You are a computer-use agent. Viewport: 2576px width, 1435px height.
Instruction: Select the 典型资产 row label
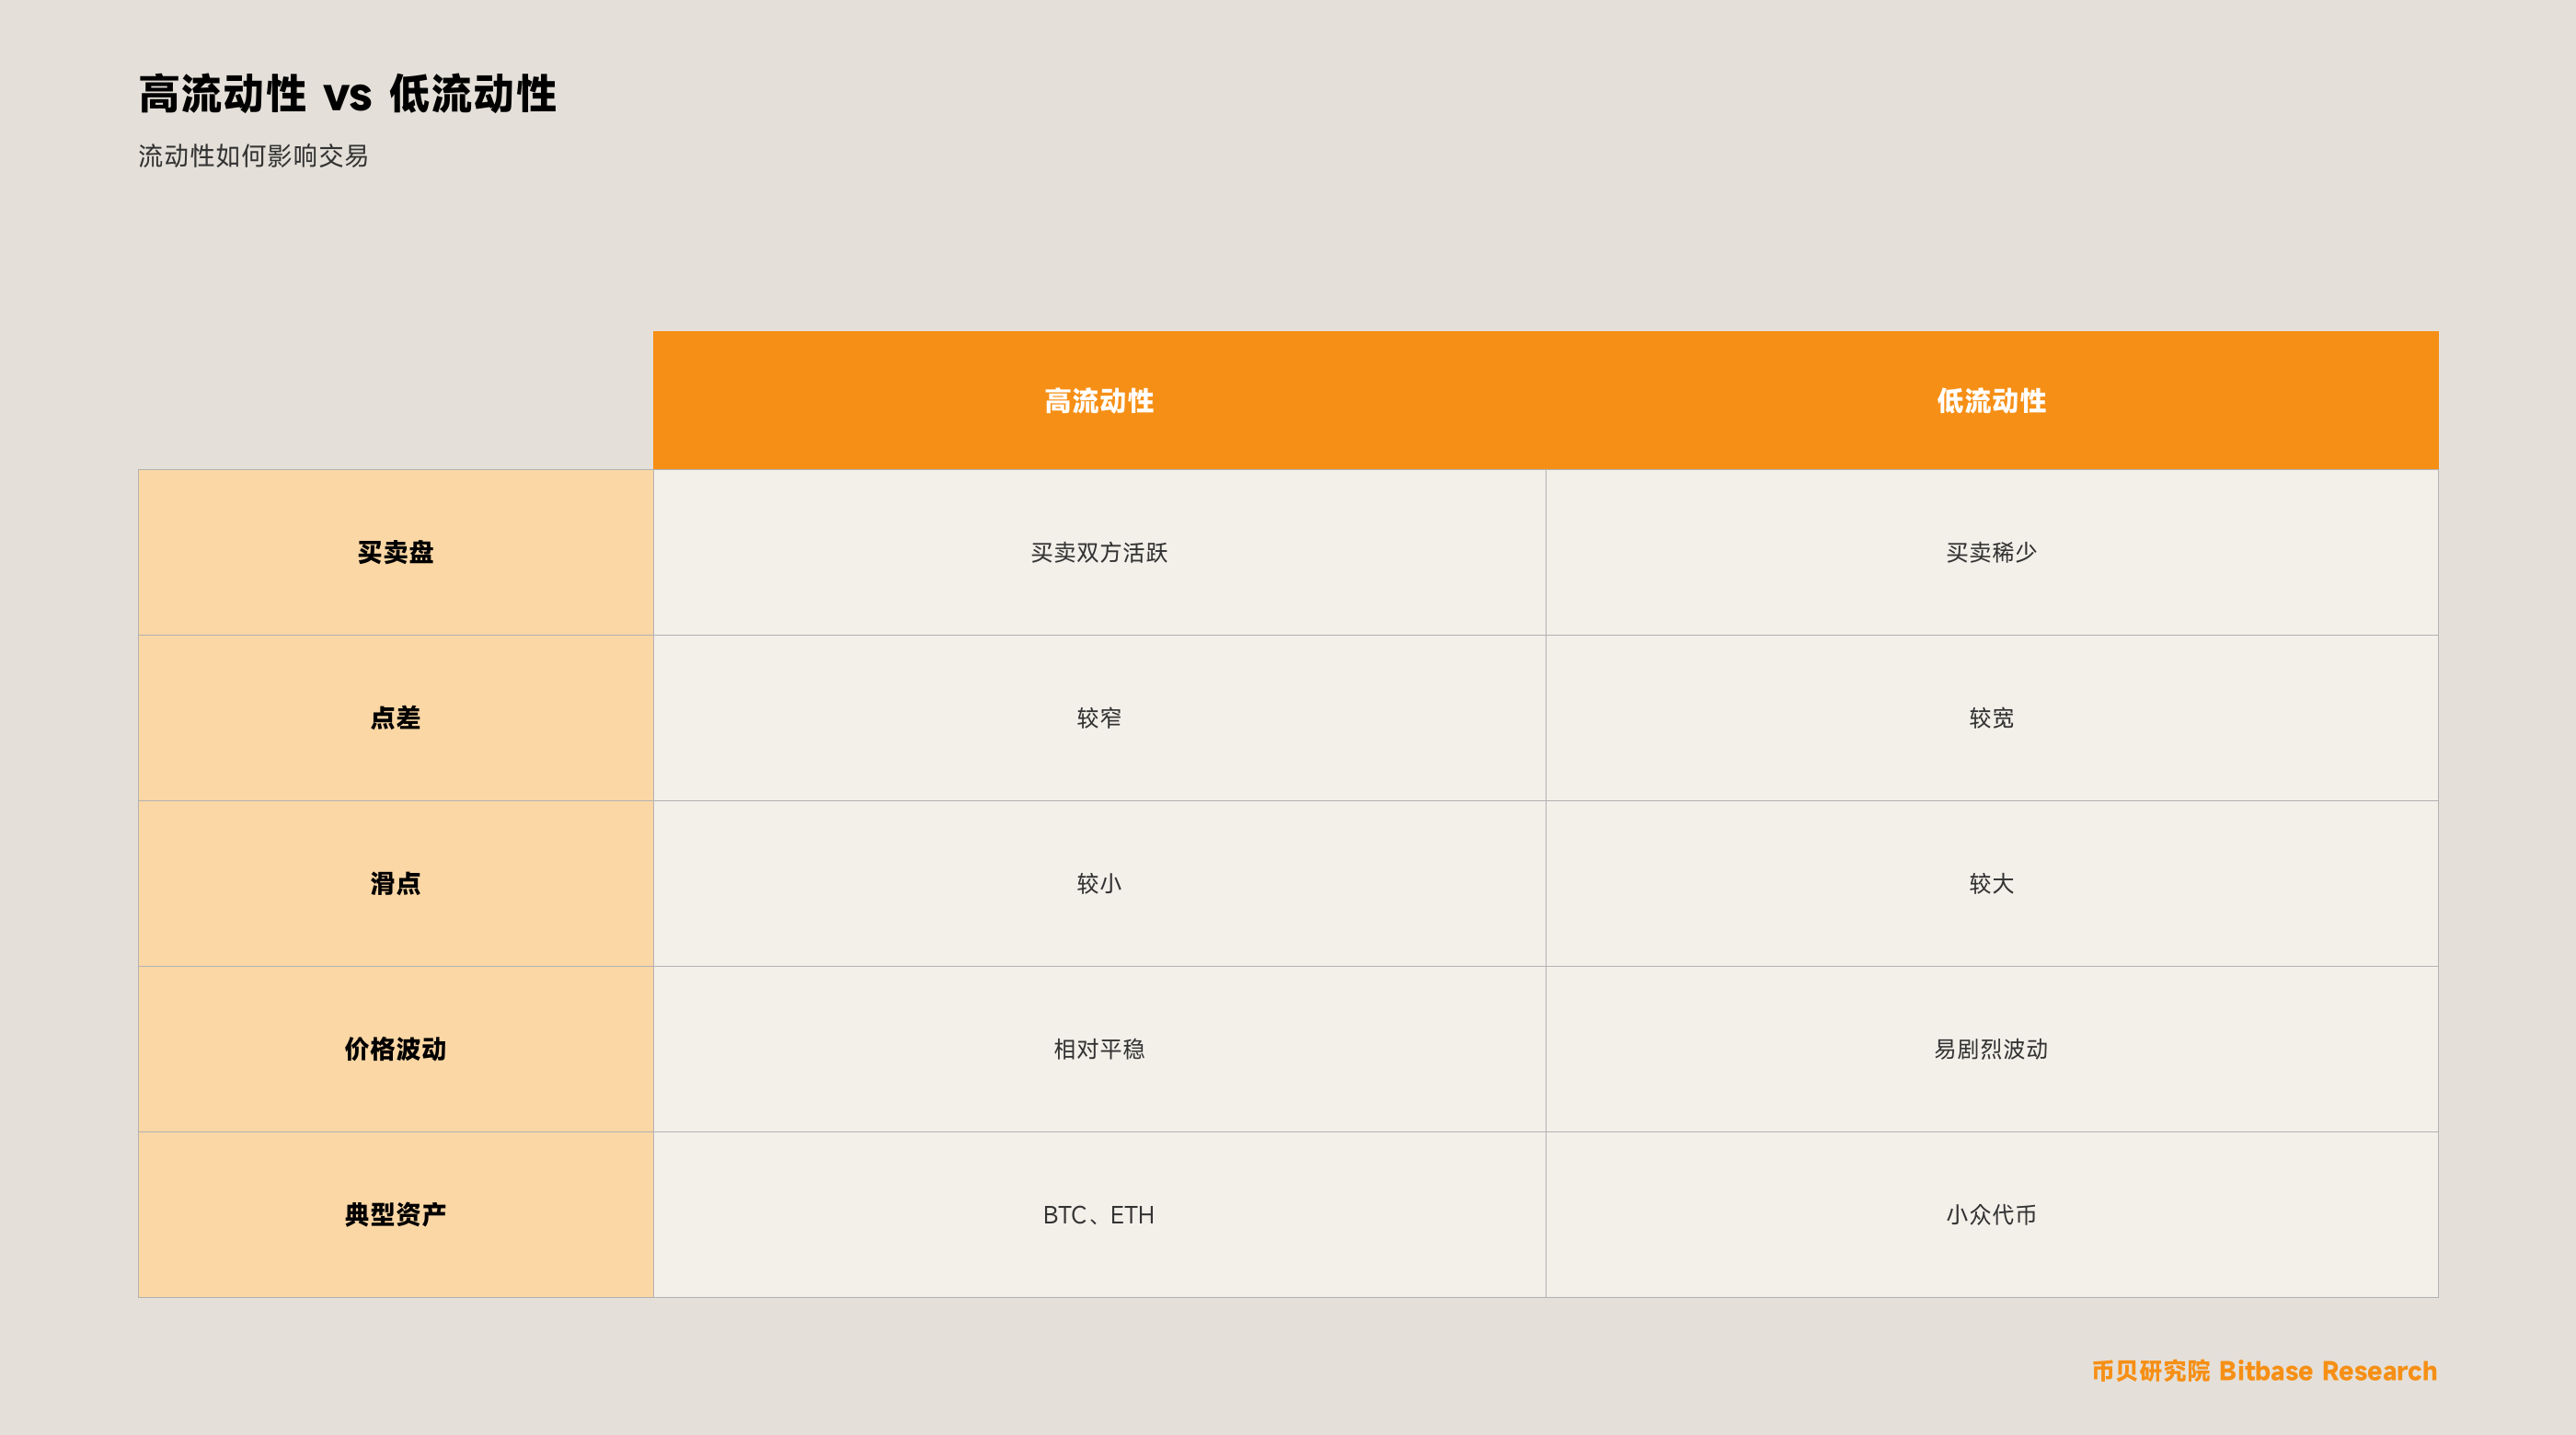pyautogui.click(x=396, y=1214)
